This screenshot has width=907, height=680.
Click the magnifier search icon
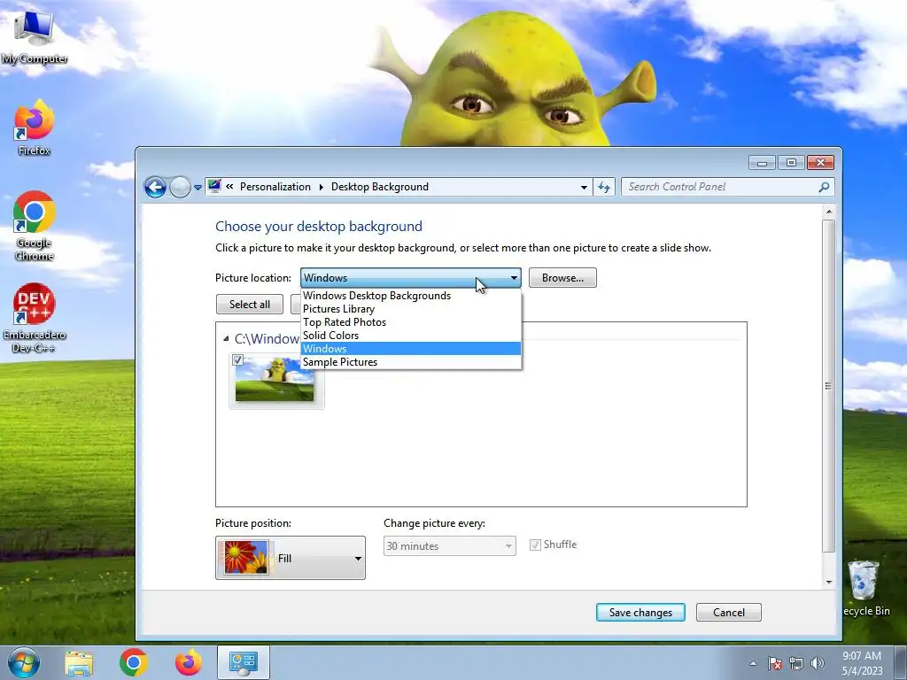pyautogui.click(x=824, y=187)
